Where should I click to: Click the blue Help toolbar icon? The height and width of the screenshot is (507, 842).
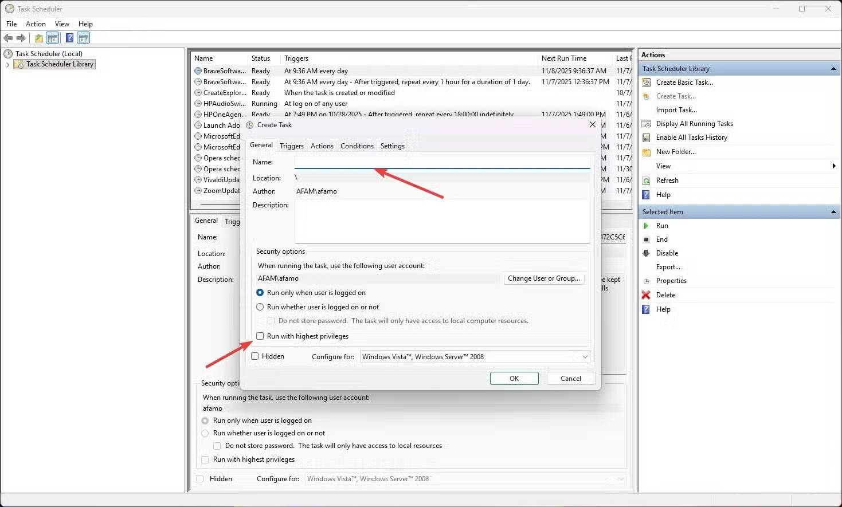69,38
